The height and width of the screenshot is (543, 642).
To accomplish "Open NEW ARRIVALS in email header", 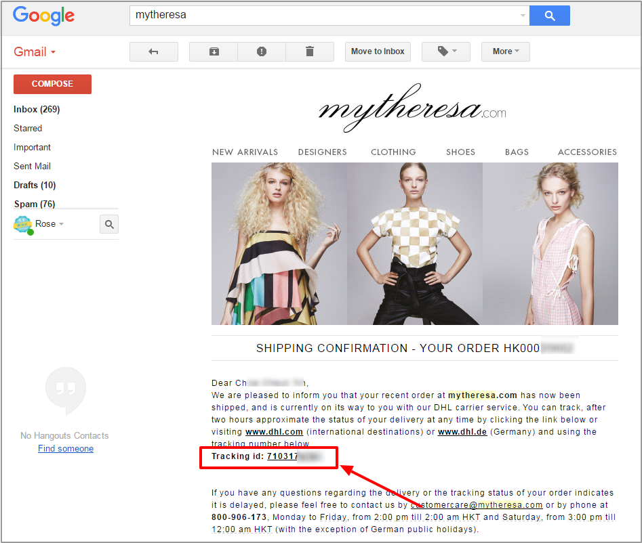I will [245, 152].
